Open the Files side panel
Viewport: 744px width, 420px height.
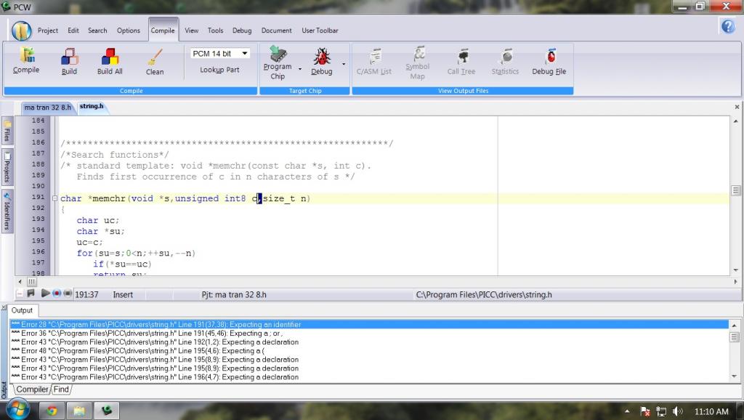[x=7, y=131]
